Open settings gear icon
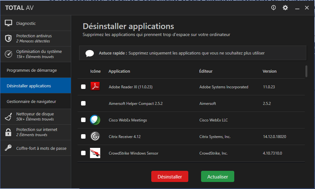The width and height of the screenshot is (315, 189). [285, 8]
